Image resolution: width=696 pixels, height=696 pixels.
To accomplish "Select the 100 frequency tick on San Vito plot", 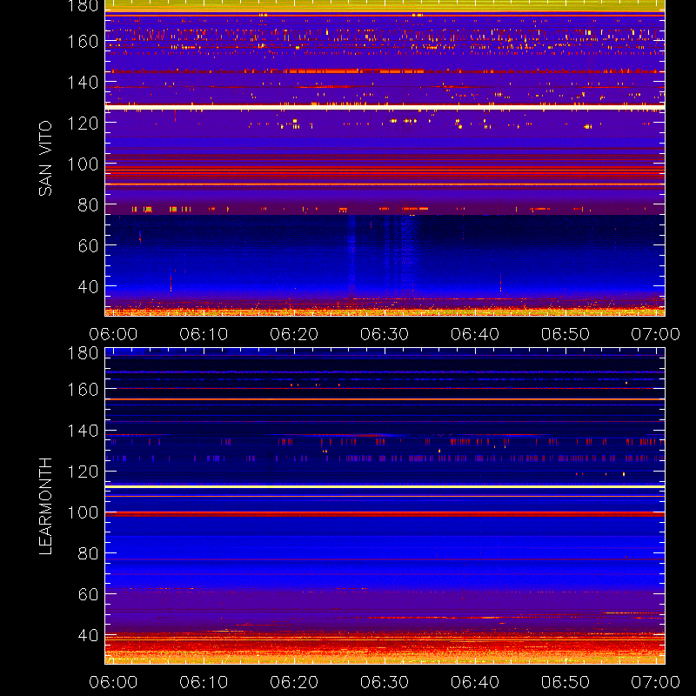I will tap(83, 164).
